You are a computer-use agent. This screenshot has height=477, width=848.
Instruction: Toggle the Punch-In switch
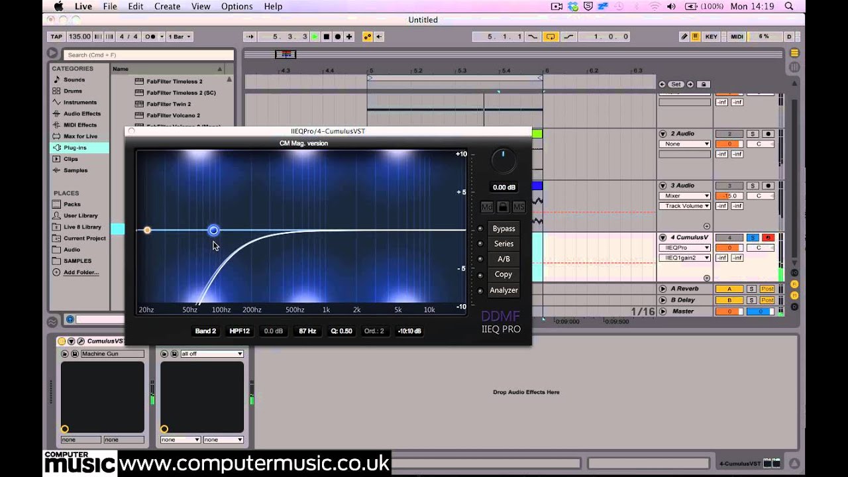click(x=533, y=37)
